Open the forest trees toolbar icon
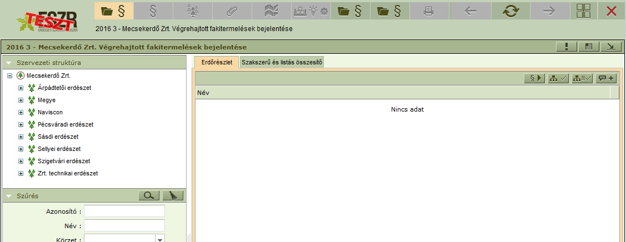The image size is (626, 242). click(x=192, y=11)
